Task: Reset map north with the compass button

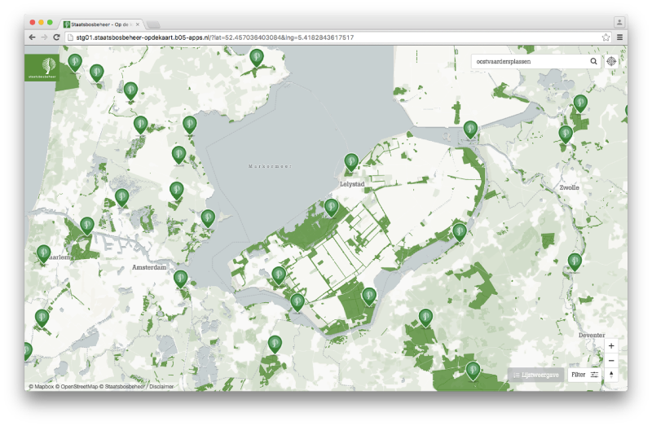Action: point(611,375)
